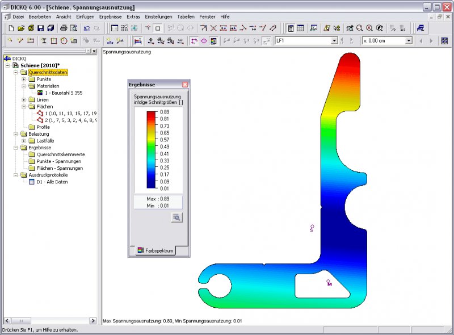This screenshot has width=454, height=335.
Task: Select the D1 - Alle Daten printout report
Action: [x=52, y=182]
